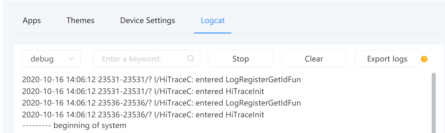Open the debug log level dropdown
The width and height of the screenshot is (445, 133).
51,59
